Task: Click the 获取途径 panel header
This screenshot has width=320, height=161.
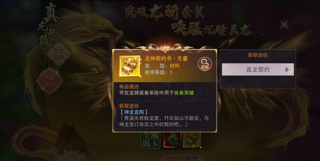Action: tap(258, 55)
